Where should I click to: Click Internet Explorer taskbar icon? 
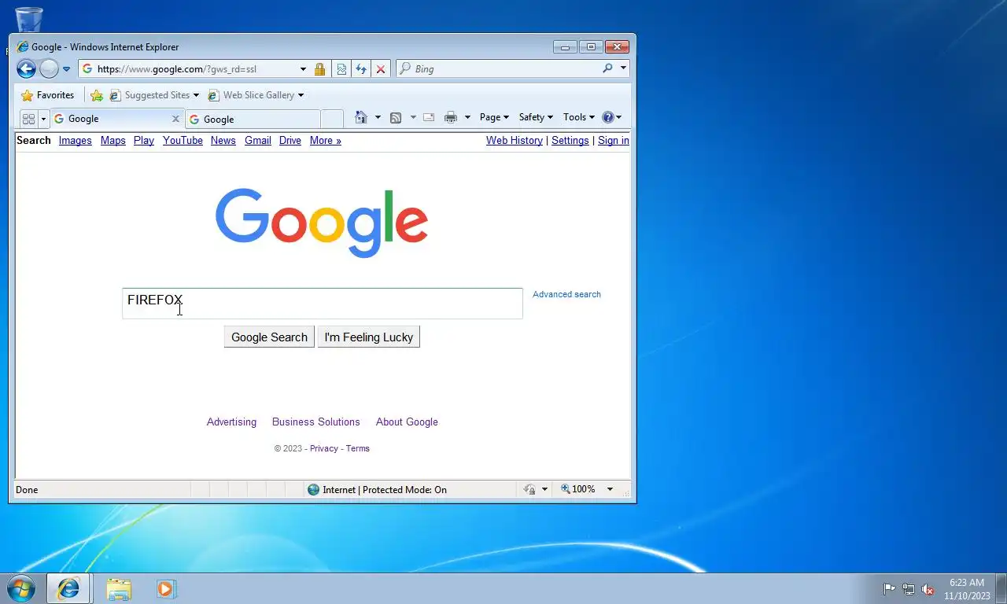pos(68,588)
